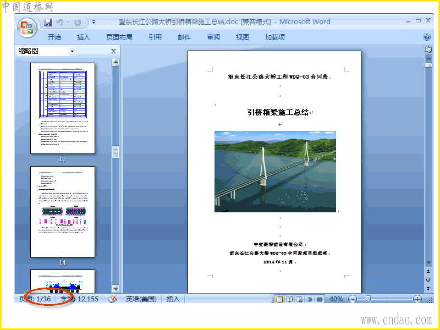The height and width of the screenshot is (330, 440).
Task: Switch to Print Layout view
Action: pyautogui.click(x=279, y=299)
